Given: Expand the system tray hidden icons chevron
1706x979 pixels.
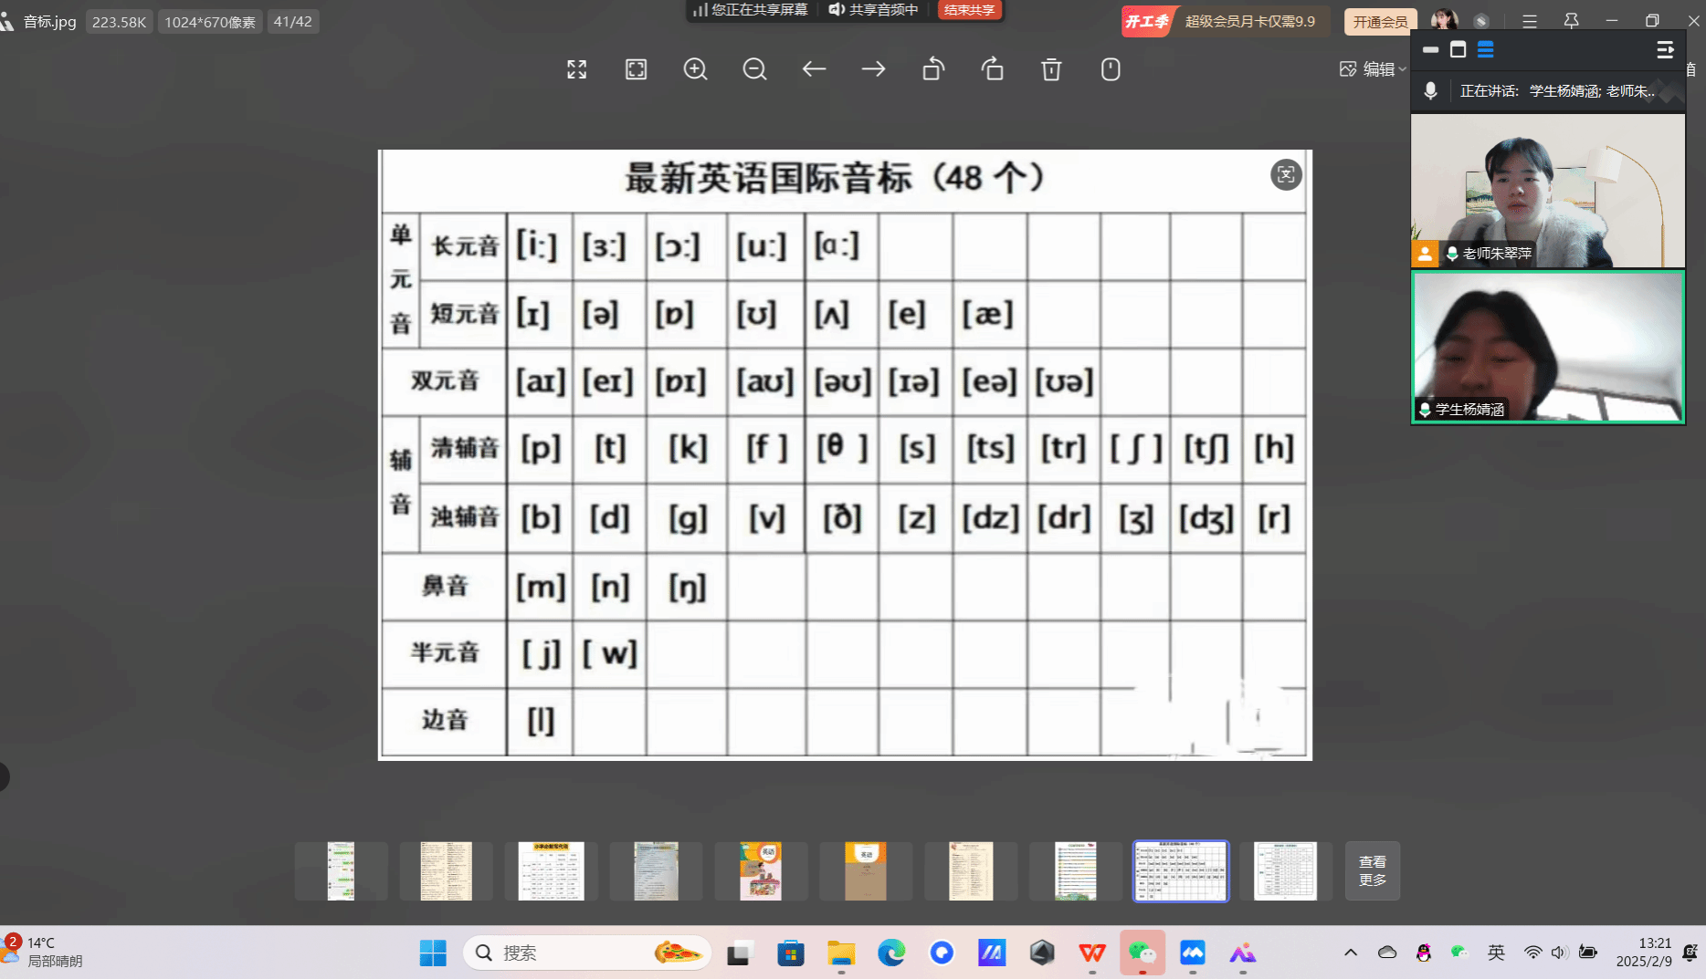Looking at the screenshot, I should pyautogui.click(x=1351, y=953).
